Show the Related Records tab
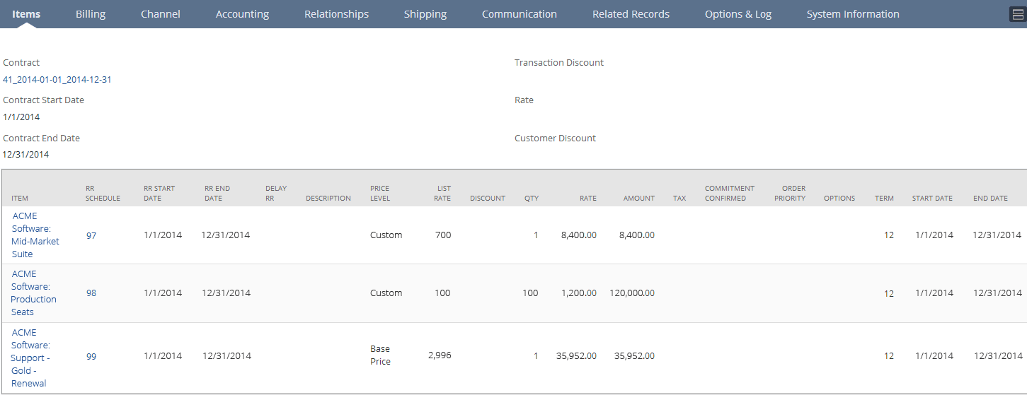1027x395 pixels. (631, 14)
